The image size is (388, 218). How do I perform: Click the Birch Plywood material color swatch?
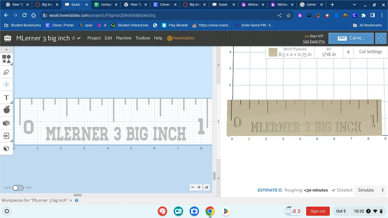(273, 52)
